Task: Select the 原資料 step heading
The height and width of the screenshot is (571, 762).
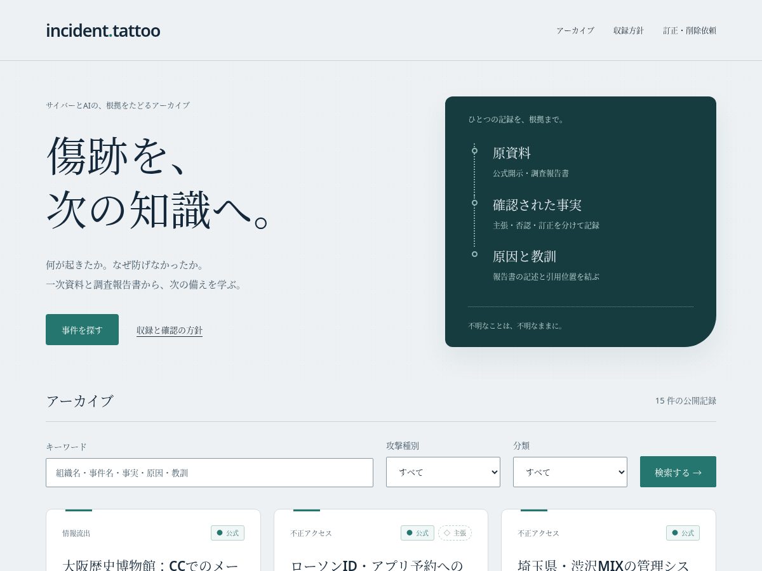Action: coord(512,153)
